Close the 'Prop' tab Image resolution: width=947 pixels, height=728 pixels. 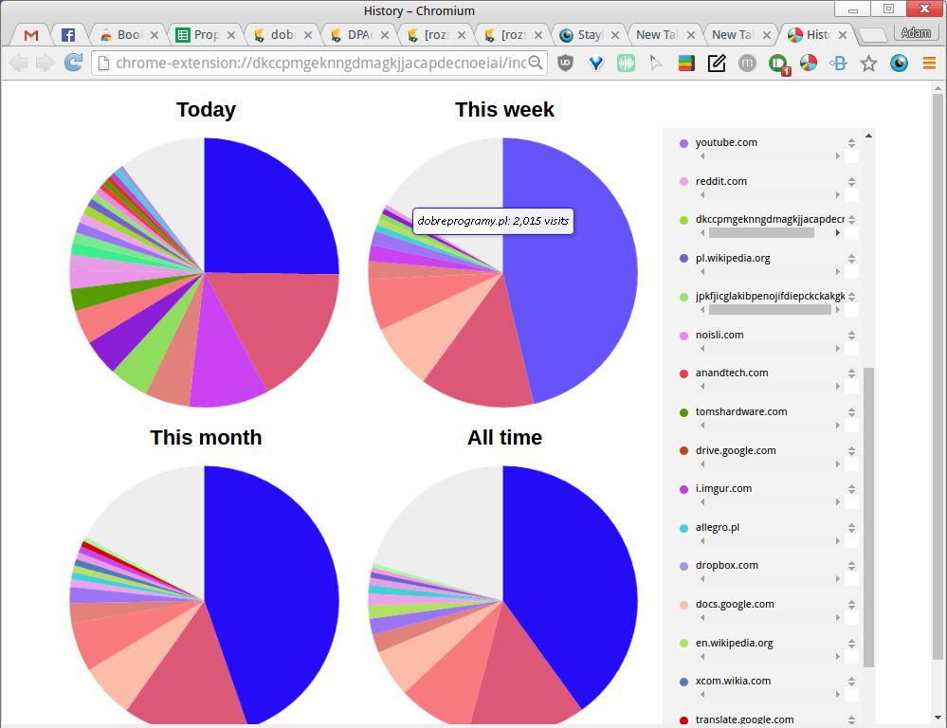coord(230,35)
